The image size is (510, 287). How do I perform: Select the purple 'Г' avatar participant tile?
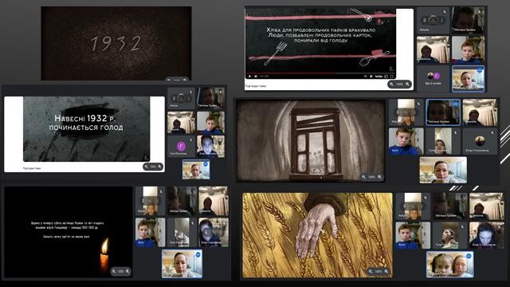pos(181,146)
